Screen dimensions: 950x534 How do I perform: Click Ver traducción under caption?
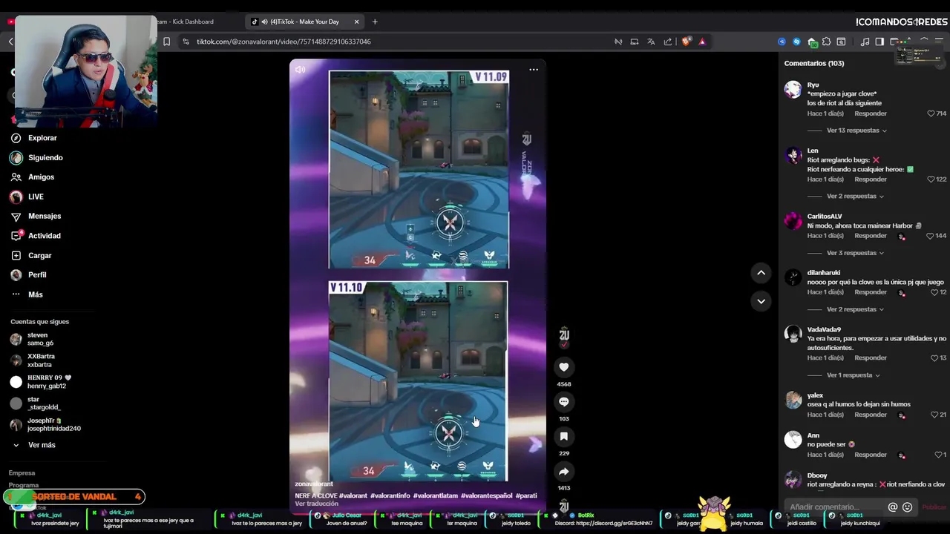pos(316,504)
